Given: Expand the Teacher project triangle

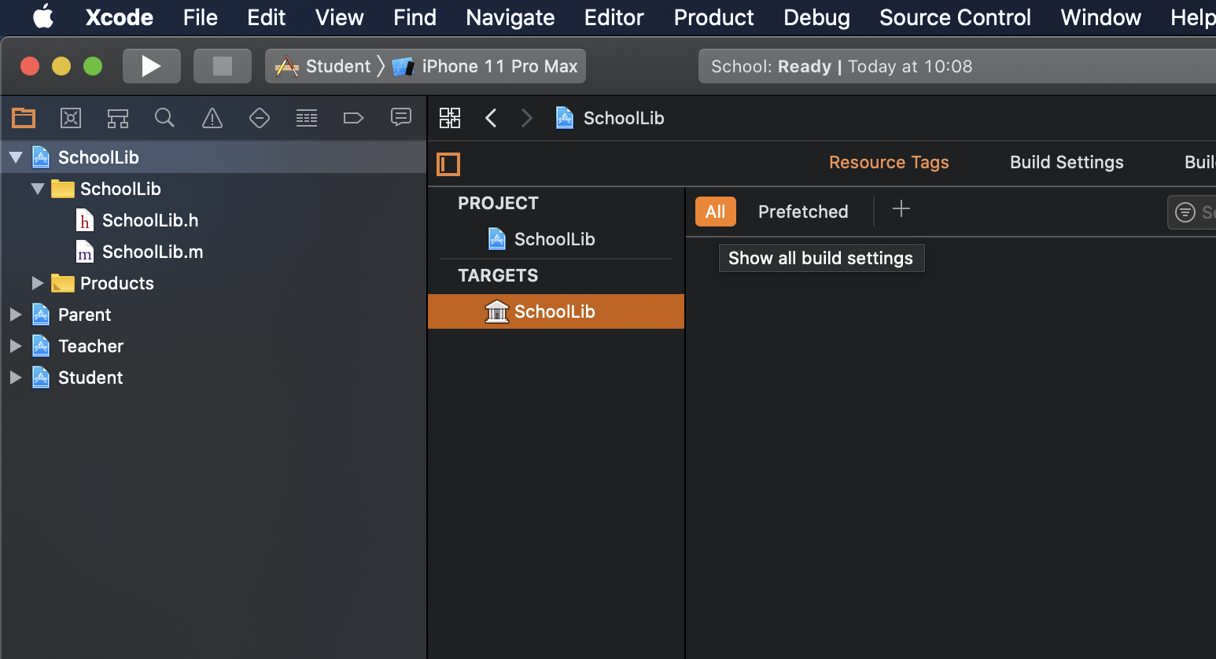Looking at the screenshot, I should (x=16, y=346).
